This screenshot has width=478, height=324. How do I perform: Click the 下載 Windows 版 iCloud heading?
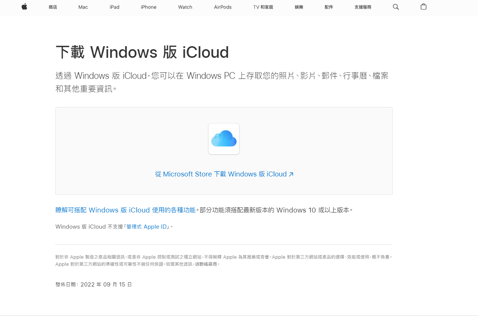(x=142, y=52)
